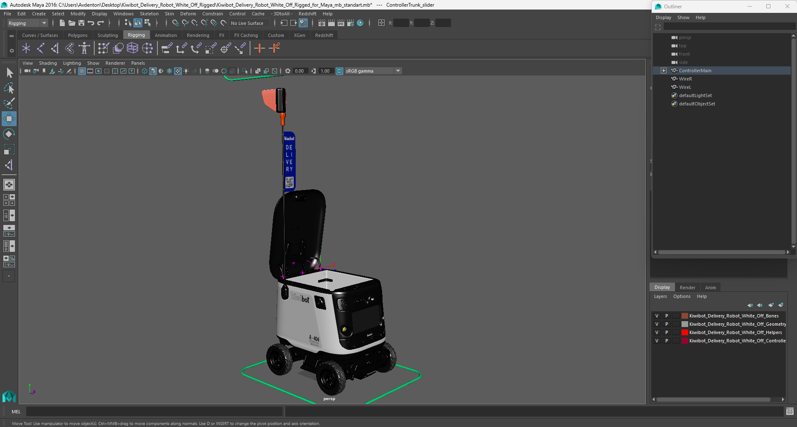The image size is (797, 427).
Task: Toggle visibility V of Helpers layer
Action: [657, 333]
